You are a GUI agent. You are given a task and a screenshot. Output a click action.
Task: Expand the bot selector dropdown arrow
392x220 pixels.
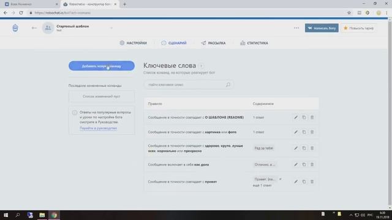[111, 28]
